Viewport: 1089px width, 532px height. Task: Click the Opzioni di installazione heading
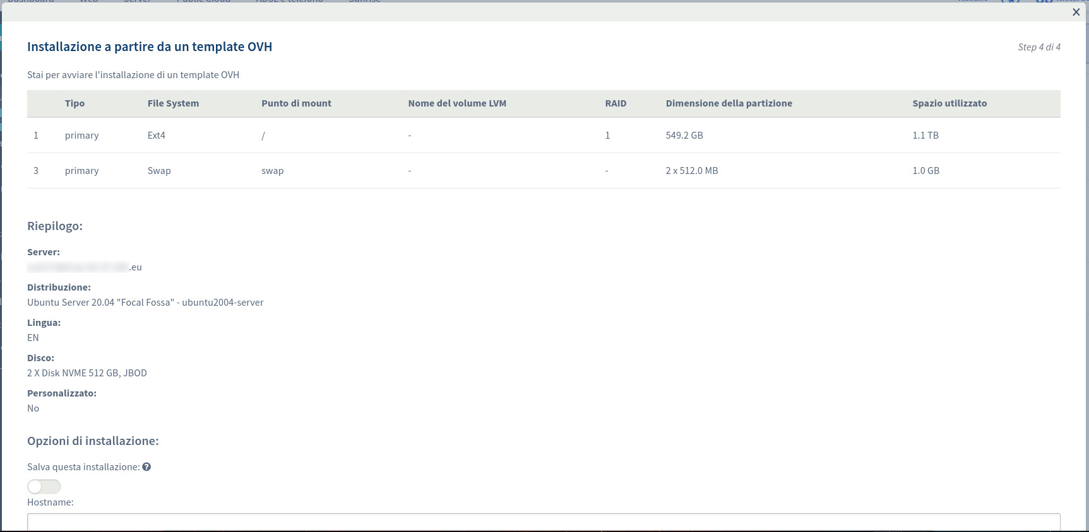[x=93, y=441]
